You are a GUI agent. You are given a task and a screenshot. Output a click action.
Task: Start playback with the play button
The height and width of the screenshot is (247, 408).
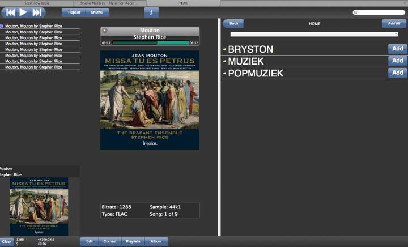point(23,12)
